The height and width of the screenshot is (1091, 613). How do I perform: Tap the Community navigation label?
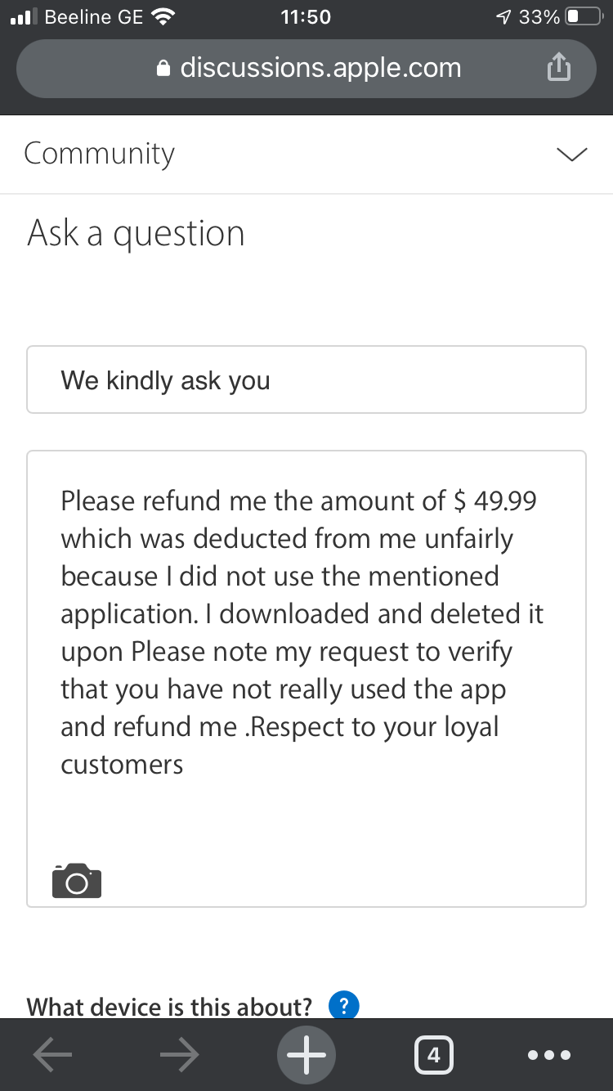click(x=99, y=154)
